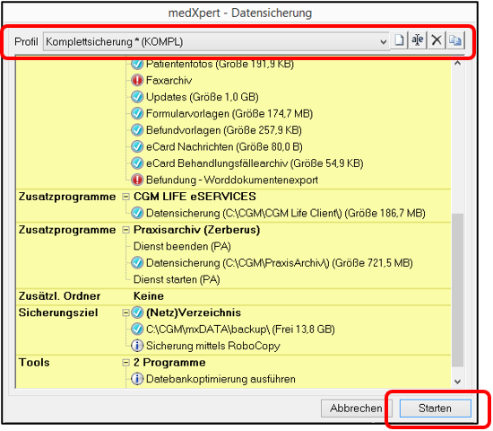Toggle the CGM Life Client Datensicherung checkmark
This screenshot has width=493, height=431.
point(137,213)
